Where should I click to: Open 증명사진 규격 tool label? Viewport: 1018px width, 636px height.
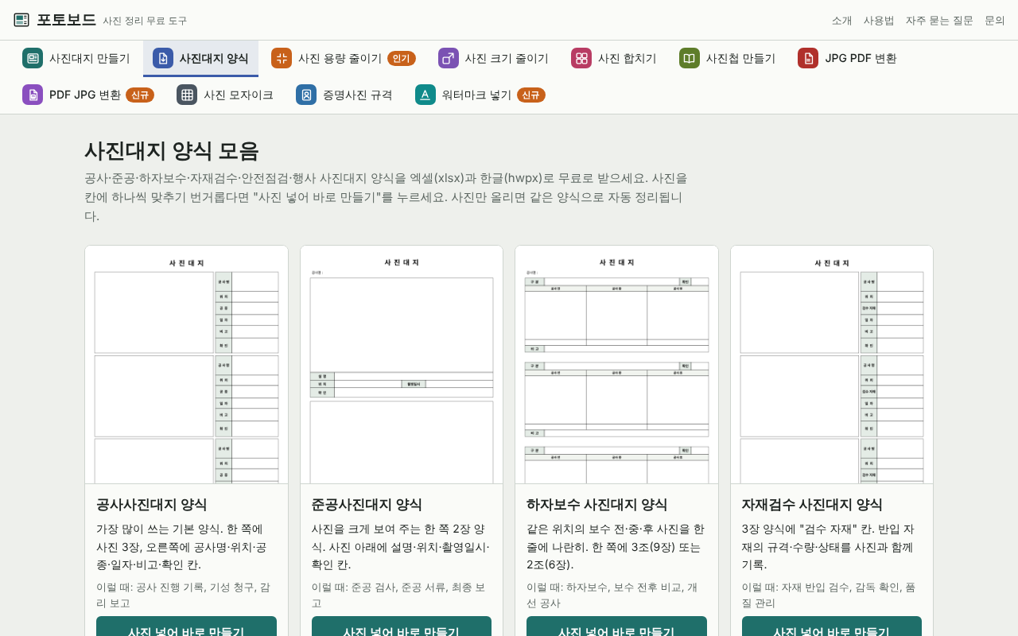coord(358,95)
